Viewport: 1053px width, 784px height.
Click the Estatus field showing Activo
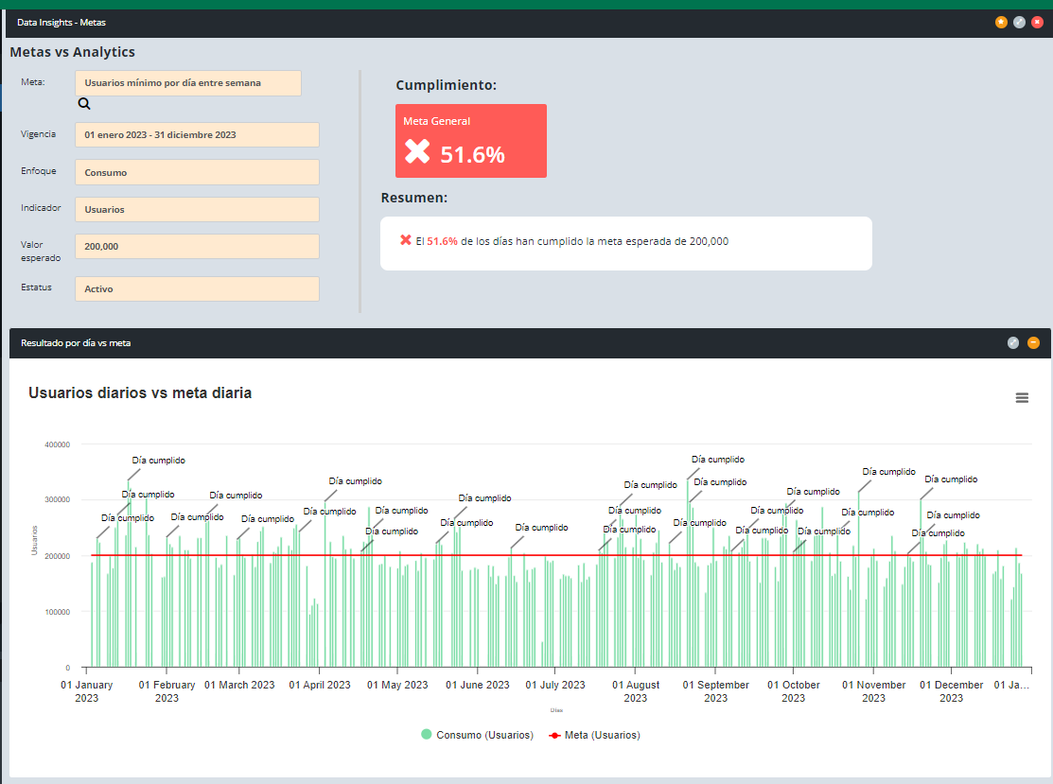(x=197, y=289)
